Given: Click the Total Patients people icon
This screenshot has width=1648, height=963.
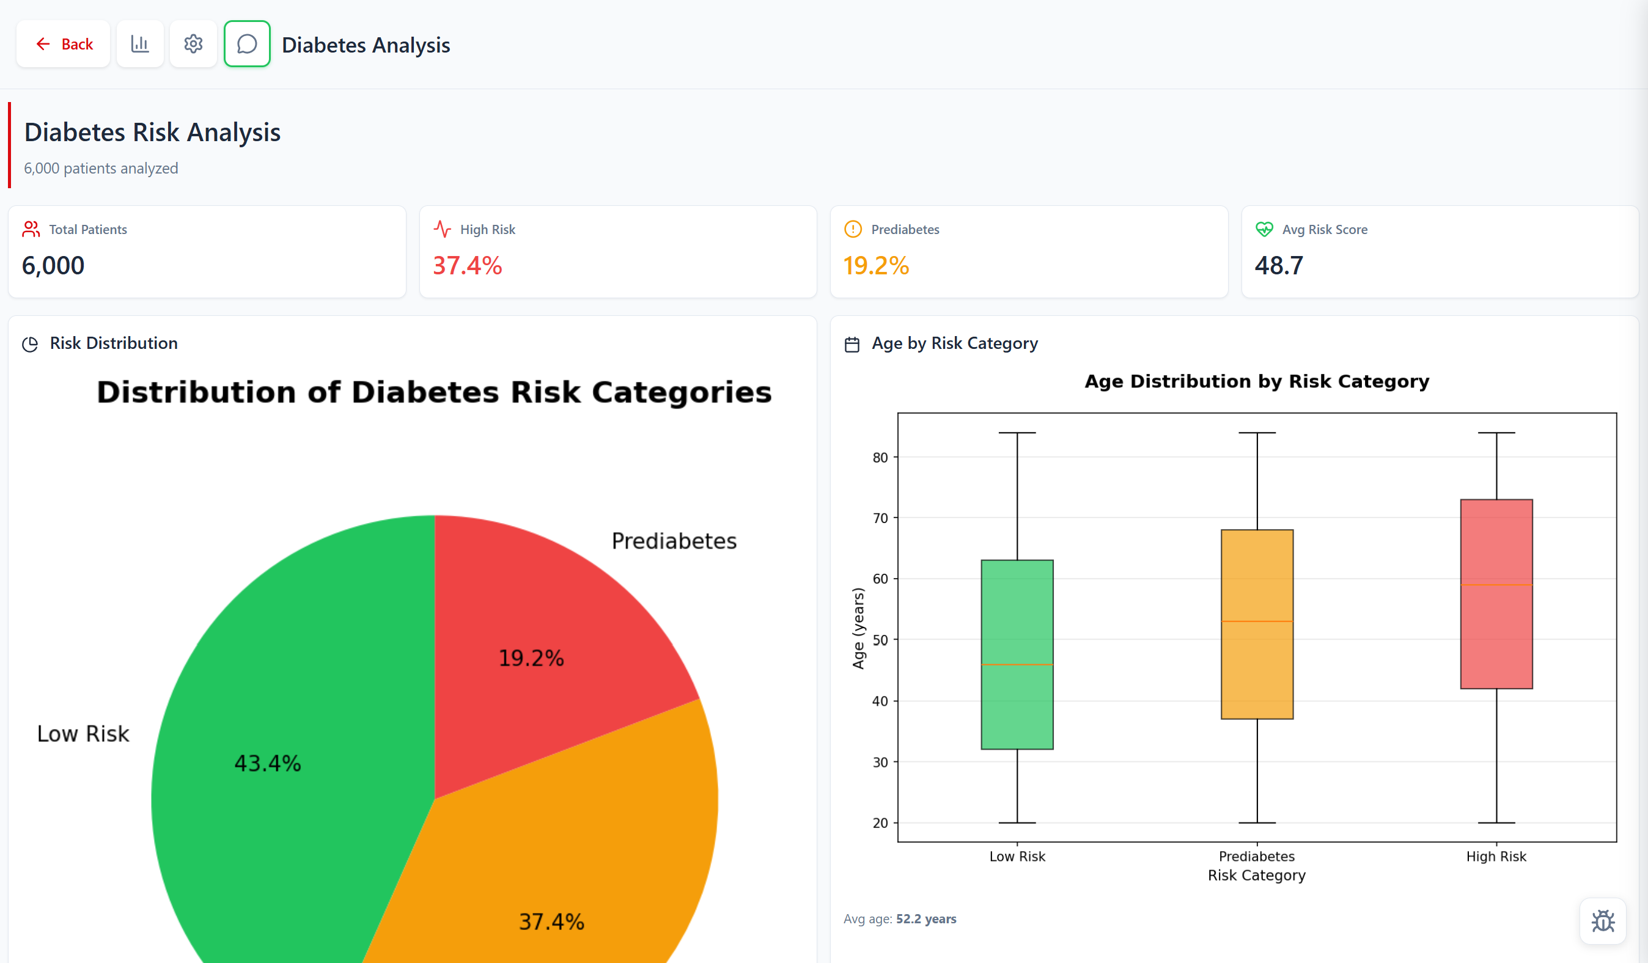Looking at the screenshot, I should [x=31, y=230].
